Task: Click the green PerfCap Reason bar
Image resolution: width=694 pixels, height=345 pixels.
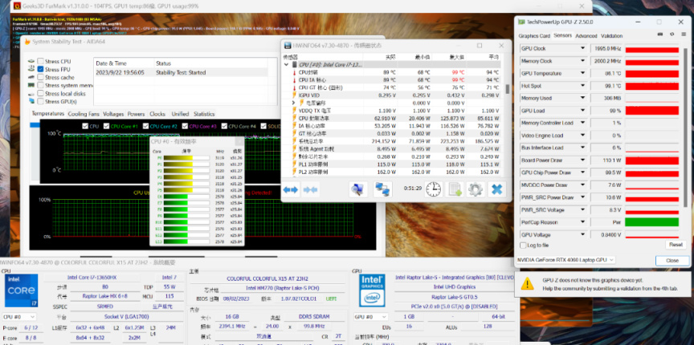Action: pyautogui.click(x=651, y=222)
